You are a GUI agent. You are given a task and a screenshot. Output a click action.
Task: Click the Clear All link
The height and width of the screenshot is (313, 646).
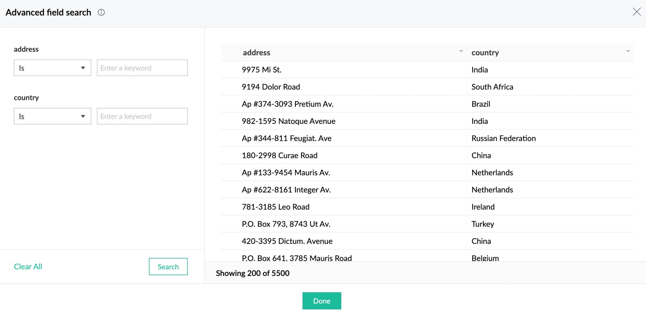28,267
